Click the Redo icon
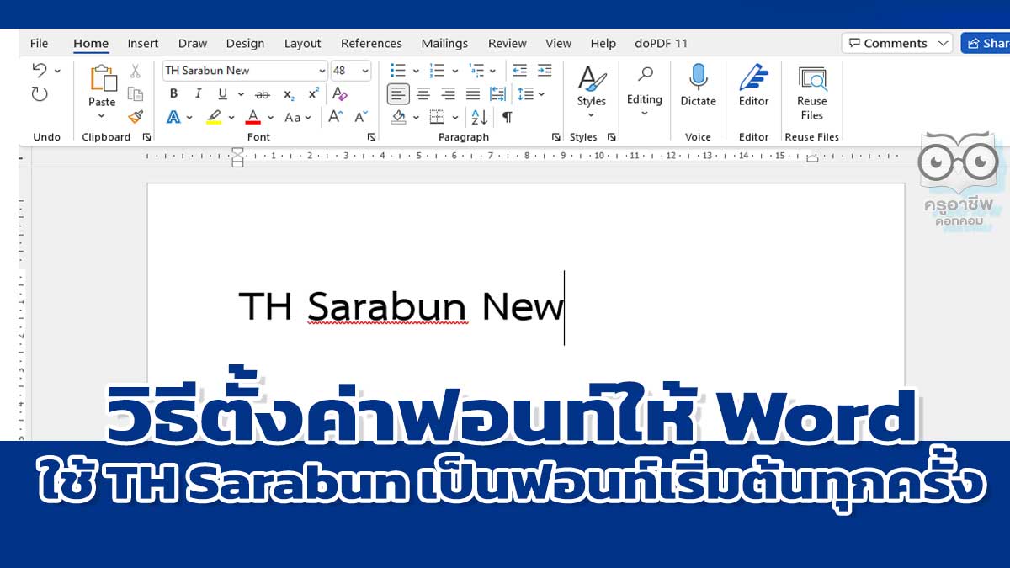The image size is (1010, 568). 40,93
